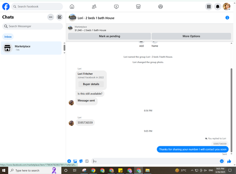Open the Chats options ellipsis button

51,17
